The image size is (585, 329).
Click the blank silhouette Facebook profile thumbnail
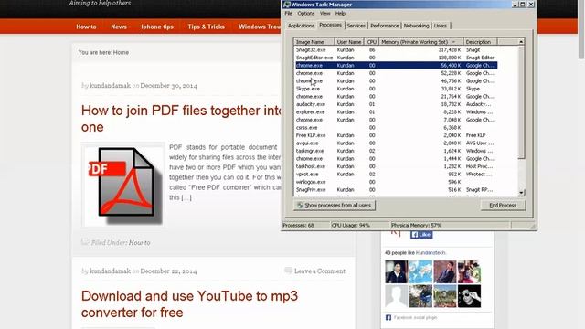[396, 296]
